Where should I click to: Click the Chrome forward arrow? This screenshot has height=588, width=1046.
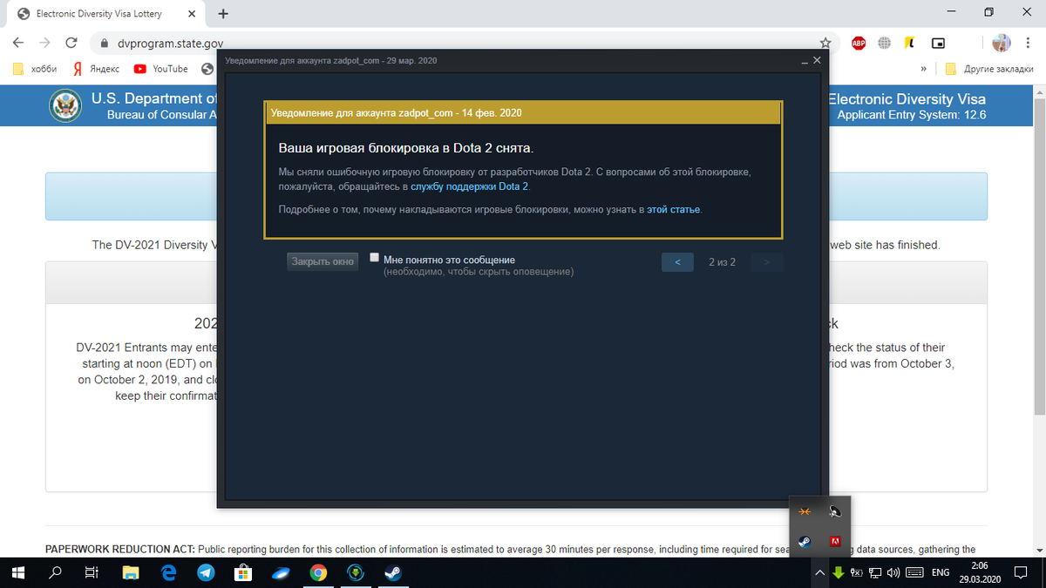[x=44, y=43]
